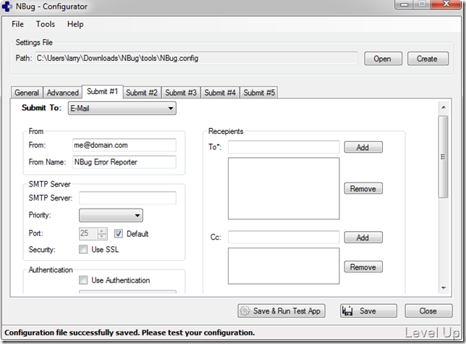Click the floppy disk Save icon
466x344 pixels.
tap(347, 311)
